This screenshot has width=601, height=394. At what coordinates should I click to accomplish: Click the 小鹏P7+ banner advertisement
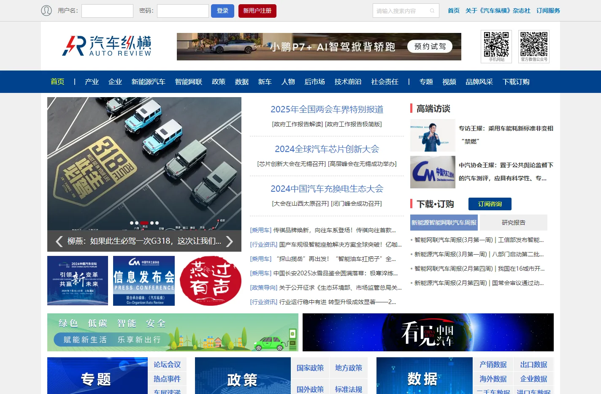(x=319, y=46)
